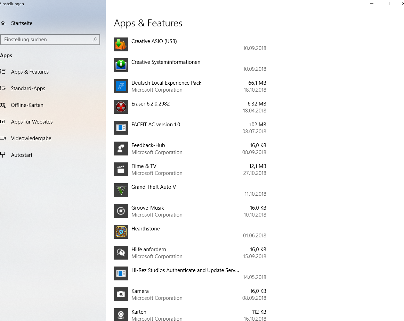Click the 102 MB size of FACEIT

tap(258, 125)
